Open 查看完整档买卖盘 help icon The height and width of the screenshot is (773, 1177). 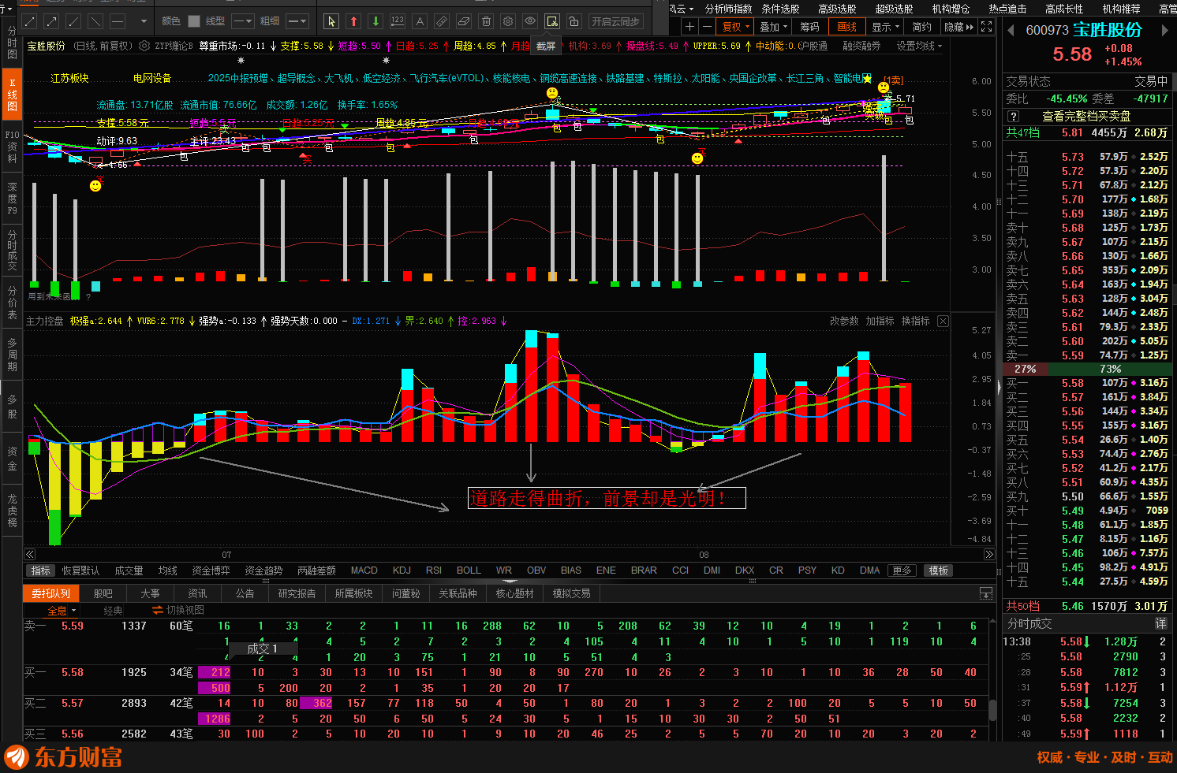[1014, 116]
